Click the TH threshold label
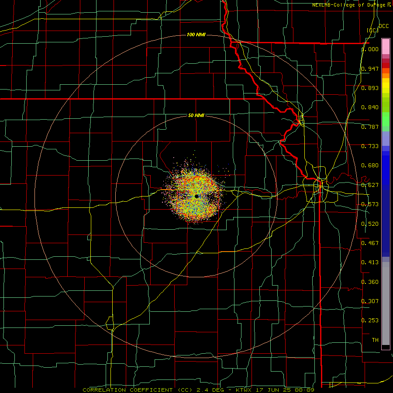 point(375,340)
